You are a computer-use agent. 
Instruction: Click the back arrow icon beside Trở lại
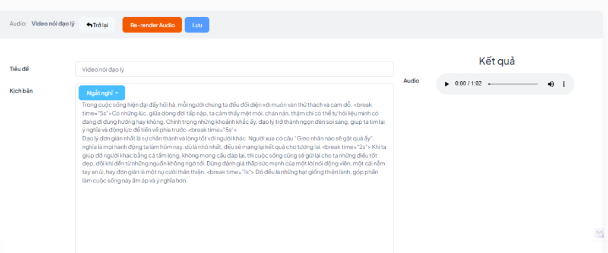(89, 25)
